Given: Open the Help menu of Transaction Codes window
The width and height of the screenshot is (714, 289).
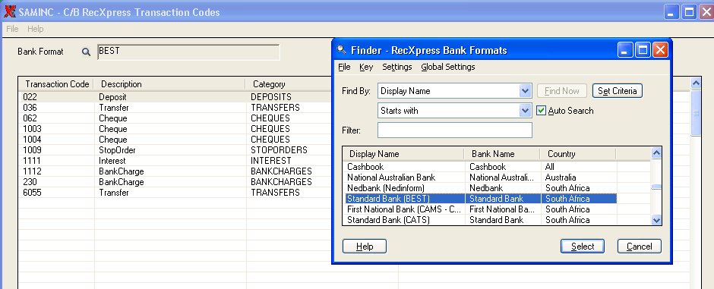Looking at the screenshot, I should (36, 29).
